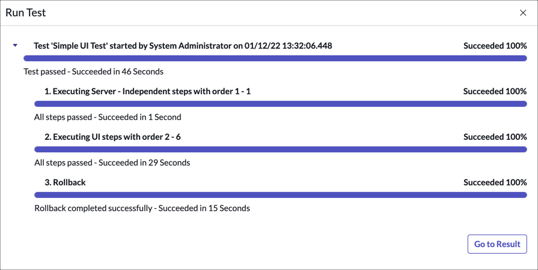Screen dimensions: 538x270
Task: Click the 'Rollback completed successfully' status message
Action: 142,208
